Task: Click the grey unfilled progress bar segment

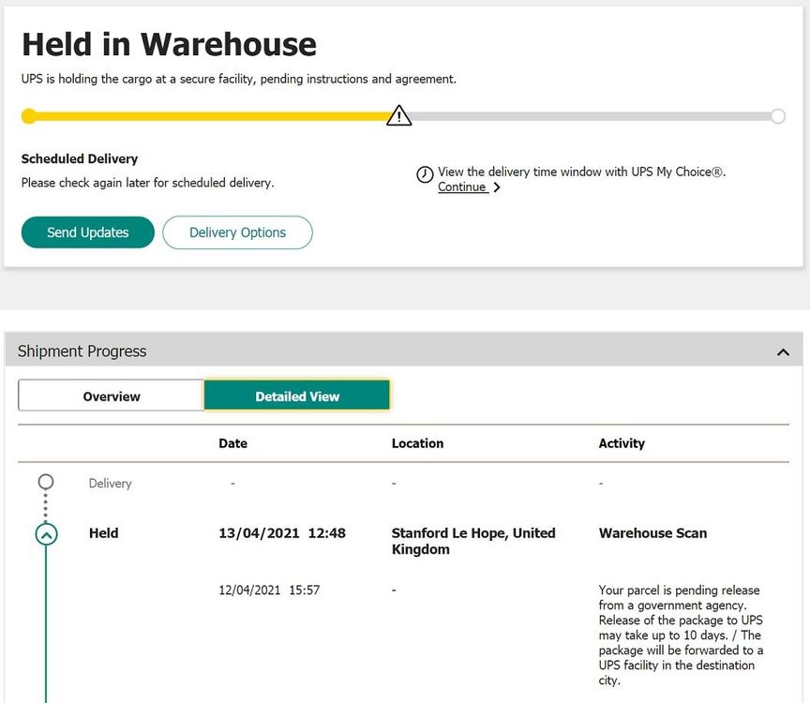Action: coord(591,116)
